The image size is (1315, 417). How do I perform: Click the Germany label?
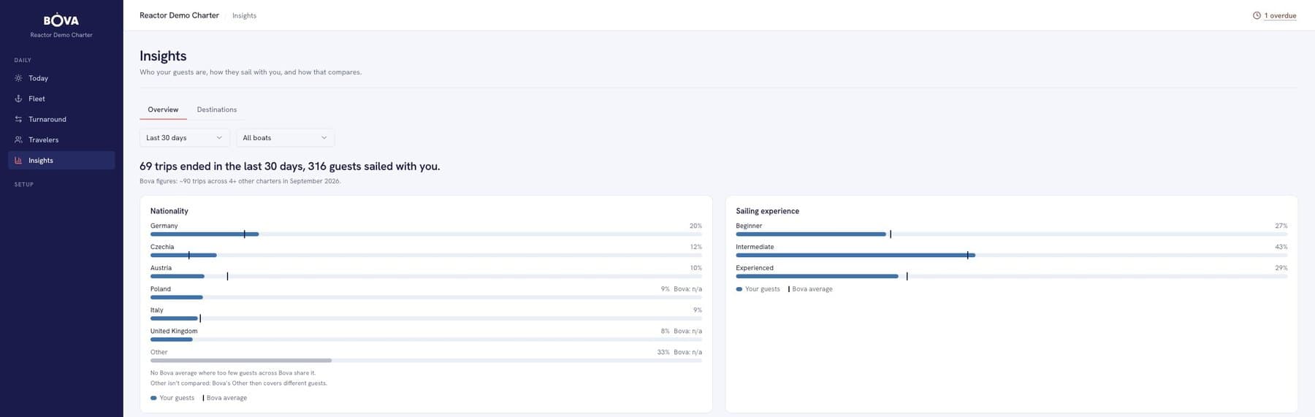tap(164, 226)
